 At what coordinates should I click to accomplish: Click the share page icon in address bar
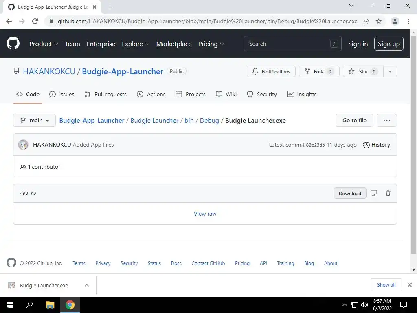(x=366, y=21)
